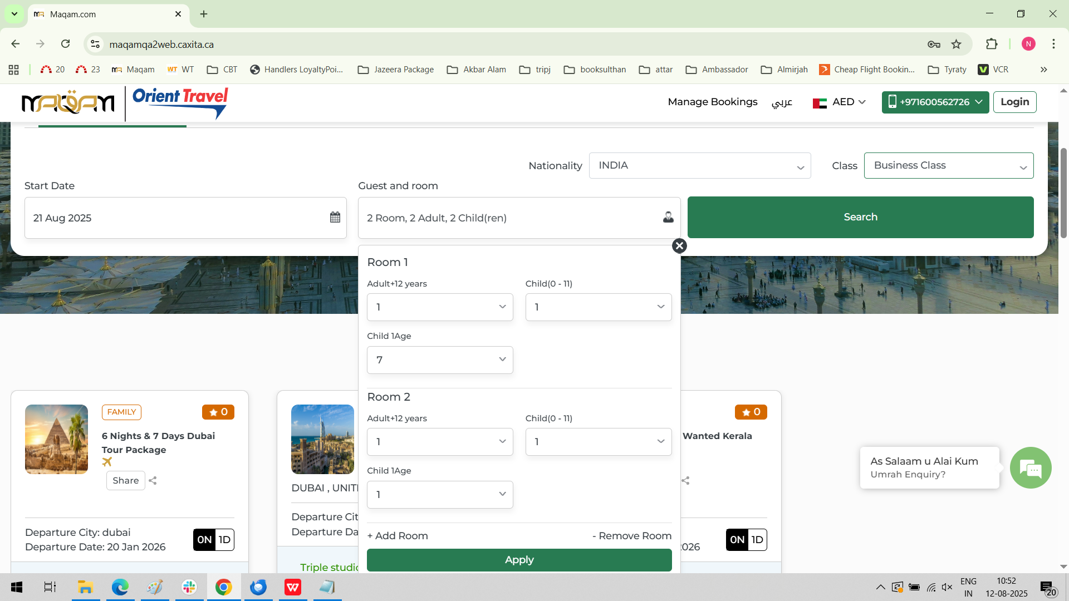Image resolution: width=1069 pixels, height=601 pixels.
Task: Click - Remove Room link
Action: pyautogui.click(x=632, y=536)
